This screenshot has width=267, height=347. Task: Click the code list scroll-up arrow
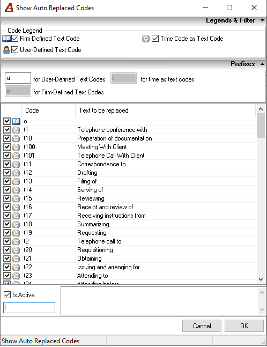tap(261, 109)
